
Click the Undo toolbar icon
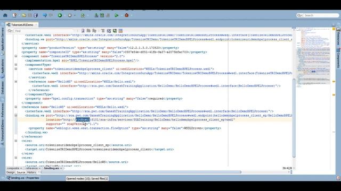pos(45,15)
